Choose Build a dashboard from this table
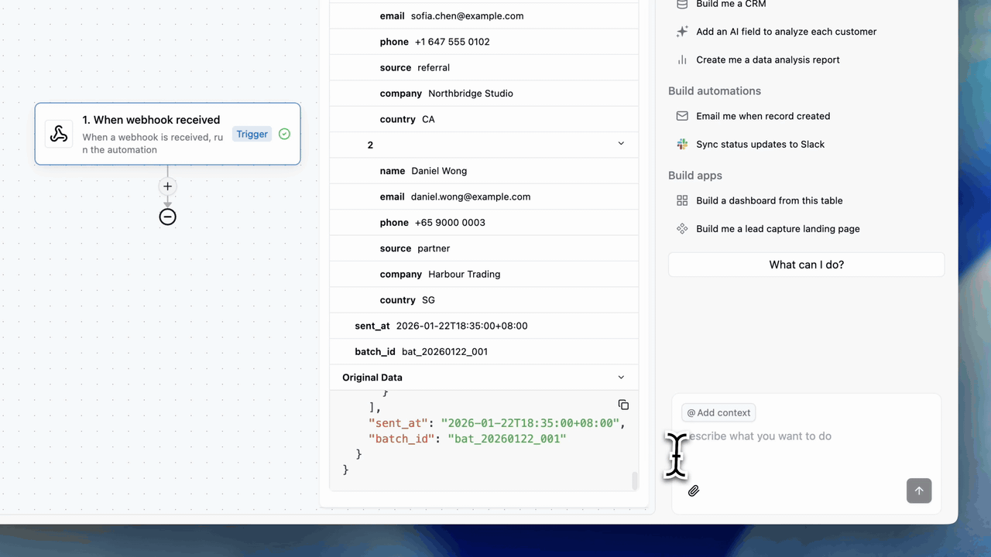991x557 pixels. click(x=769, y=200)
